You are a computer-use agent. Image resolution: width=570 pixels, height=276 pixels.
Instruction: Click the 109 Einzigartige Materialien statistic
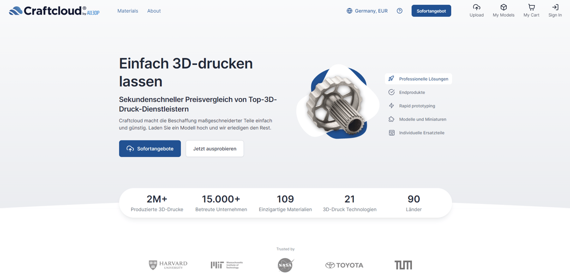coord(285,203)
